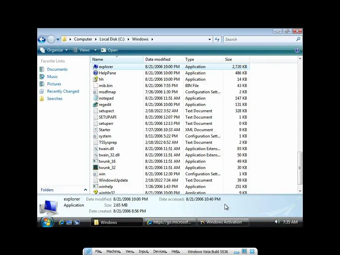Click the twunk_16 application icon

tap(95, 161)
